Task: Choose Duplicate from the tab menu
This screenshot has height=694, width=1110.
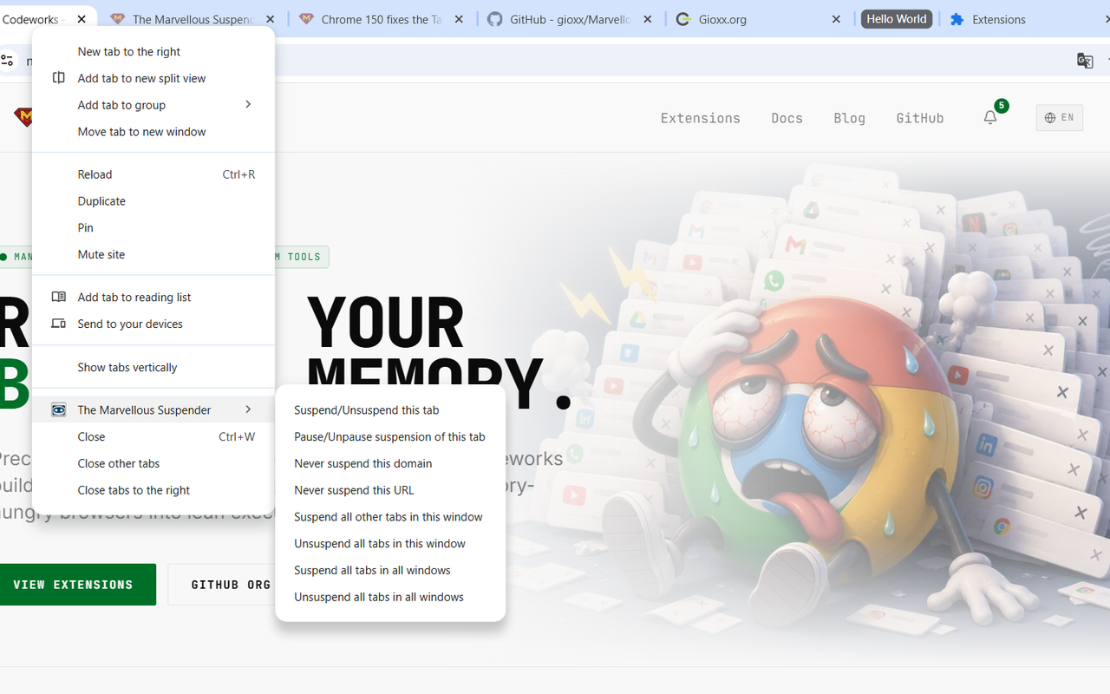Action: 153,201
